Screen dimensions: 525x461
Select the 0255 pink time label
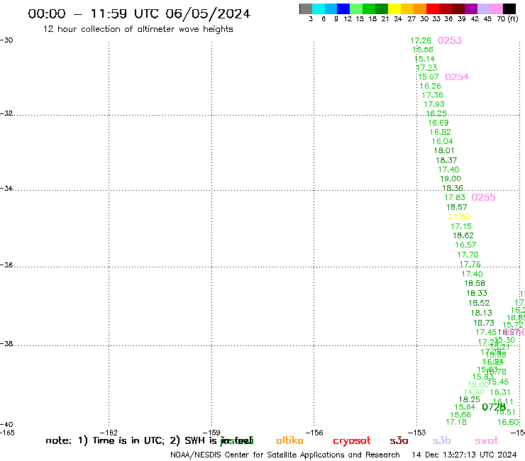[x=483, y=197]
